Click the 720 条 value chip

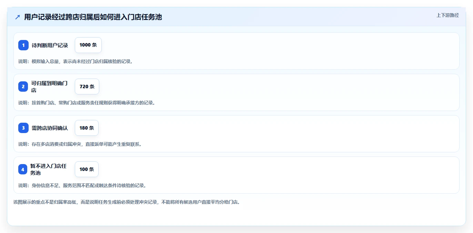87,87
